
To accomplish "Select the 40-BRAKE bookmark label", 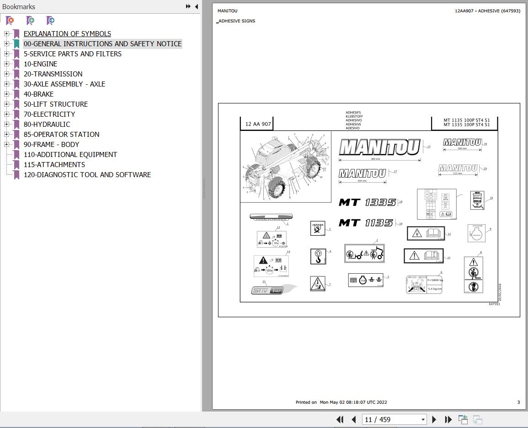I will click(x=38, y=94).
